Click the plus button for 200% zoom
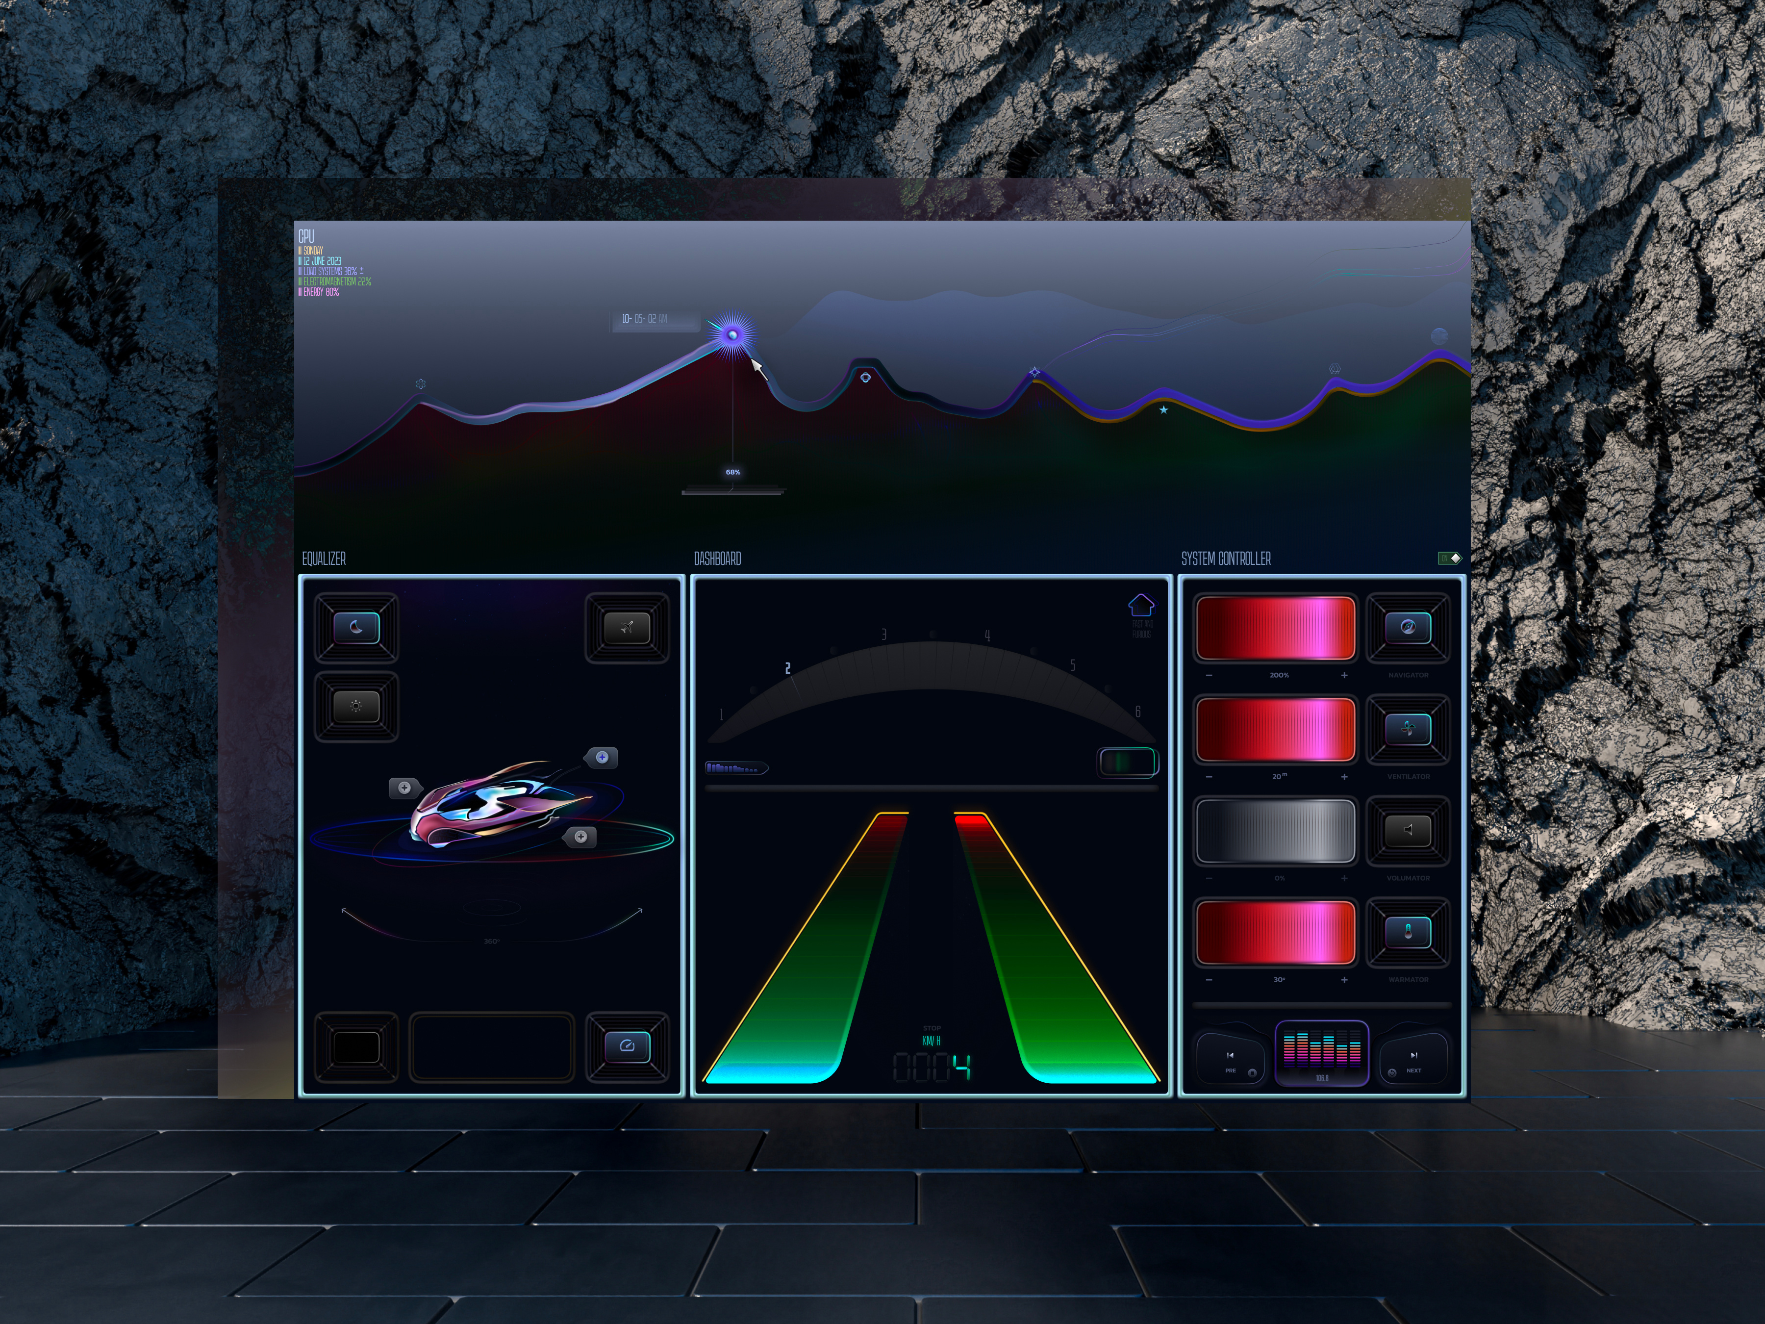This screenshot has height=1324, width=1765. 1344,675
